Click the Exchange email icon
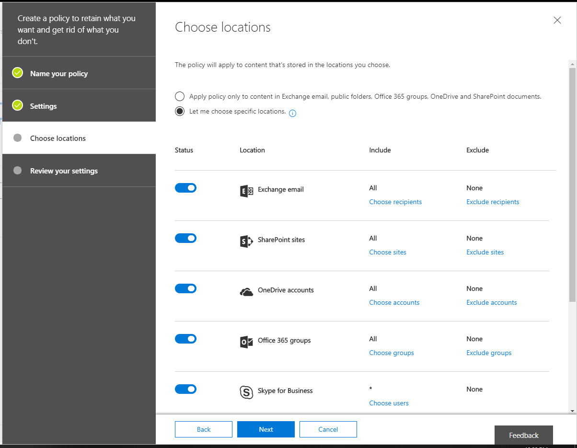Viewport: 577px width, 448px height. coord(246,192)
